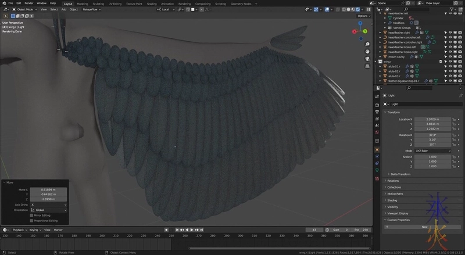The height and width of the screenshot is (255, 465).
Task: Switch to the Sculpting workspace tab
Action: pyautogui.click(x=98, y=3)
